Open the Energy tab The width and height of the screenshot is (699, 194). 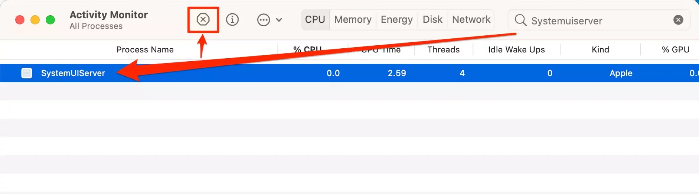(x=397, y=19)
